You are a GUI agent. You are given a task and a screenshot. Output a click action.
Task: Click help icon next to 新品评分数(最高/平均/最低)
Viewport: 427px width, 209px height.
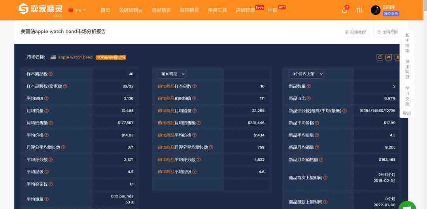(344, 111)
